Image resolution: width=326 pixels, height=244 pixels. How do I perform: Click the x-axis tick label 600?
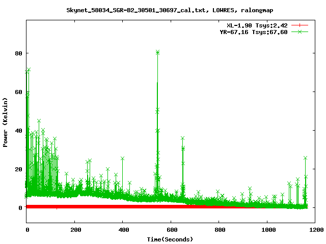tap(172, 230)
